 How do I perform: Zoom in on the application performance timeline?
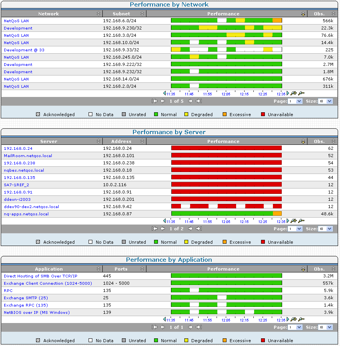[293, 319]
